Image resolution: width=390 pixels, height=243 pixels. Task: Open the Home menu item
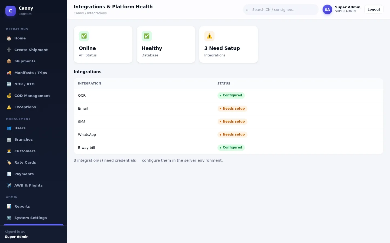34,38
